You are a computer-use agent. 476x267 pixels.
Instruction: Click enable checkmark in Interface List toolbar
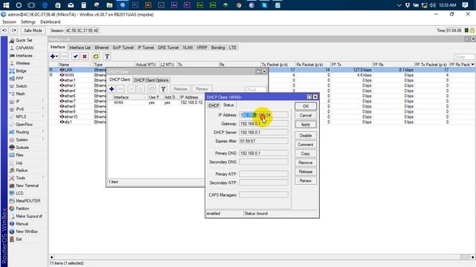tap(76, 56)
